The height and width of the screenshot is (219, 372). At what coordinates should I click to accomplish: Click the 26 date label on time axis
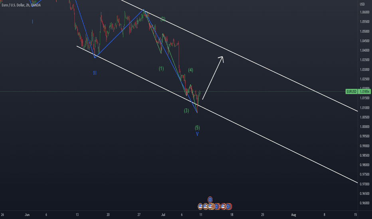coord(2,215)
